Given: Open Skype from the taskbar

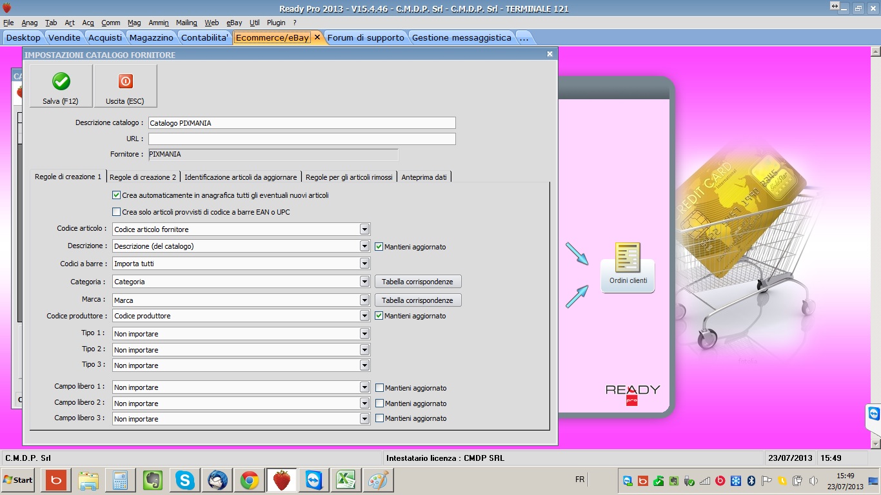Looking at the screenshot, I should point(185,480).
